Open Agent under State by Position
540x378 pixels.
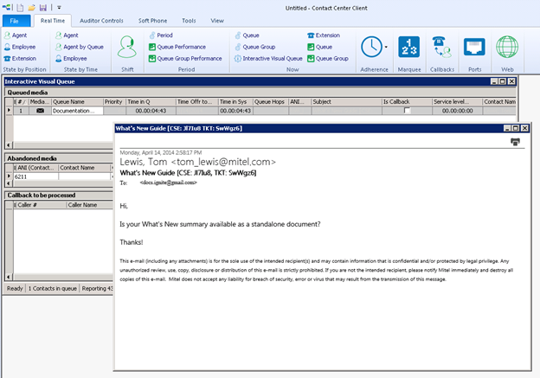(x=16, y=35)
